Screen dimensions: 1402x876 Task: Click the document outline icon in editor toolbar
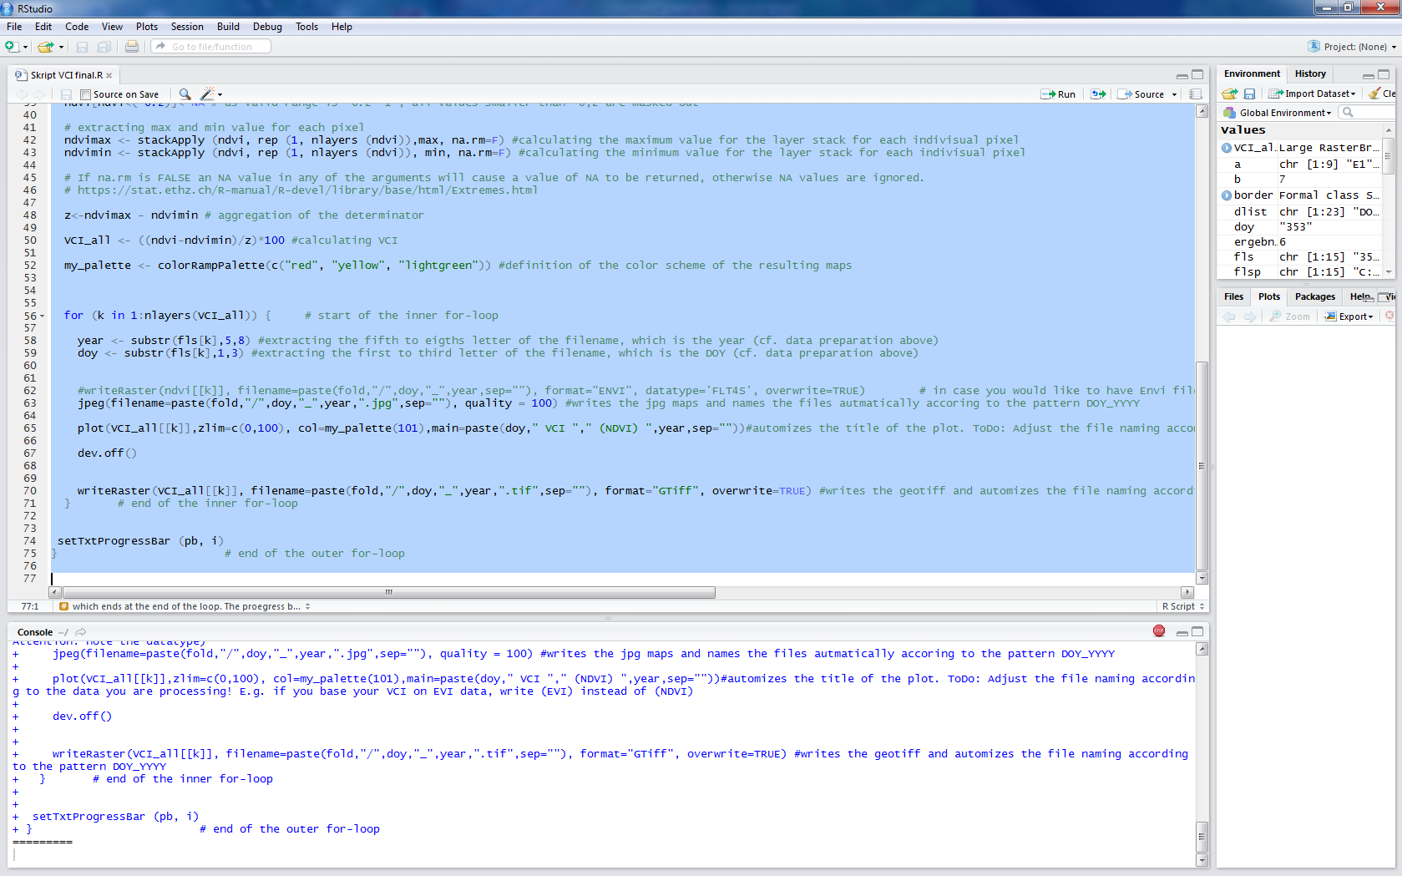[x=1196, y=94]
